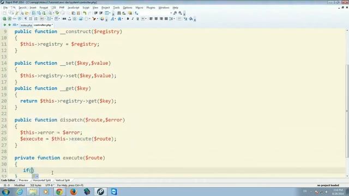Click 'no project loaded' status text
This screenshot has height=196, width=349.
point(328,185)
